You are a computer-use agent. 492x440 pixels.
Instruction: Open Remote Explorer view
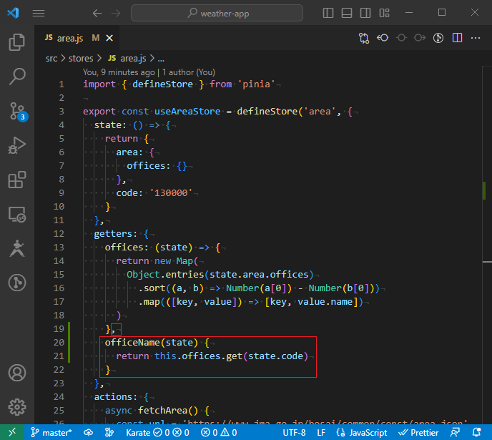tap(17, 215)
